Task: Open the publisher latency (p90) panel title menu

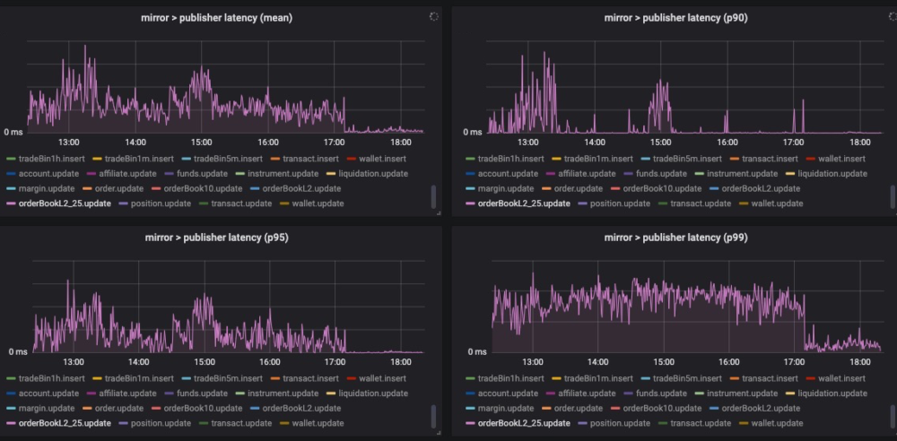Action: (x=676, y=18)
